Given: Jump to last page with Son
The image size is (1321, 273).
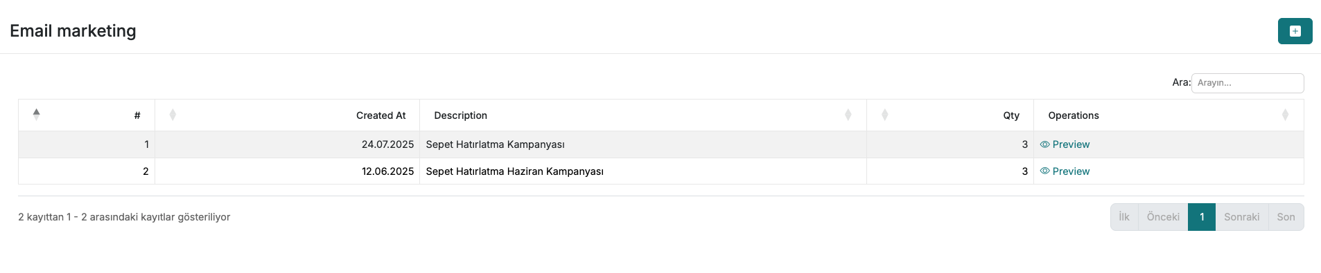Looking at the screenshot, I should 1286,217.
